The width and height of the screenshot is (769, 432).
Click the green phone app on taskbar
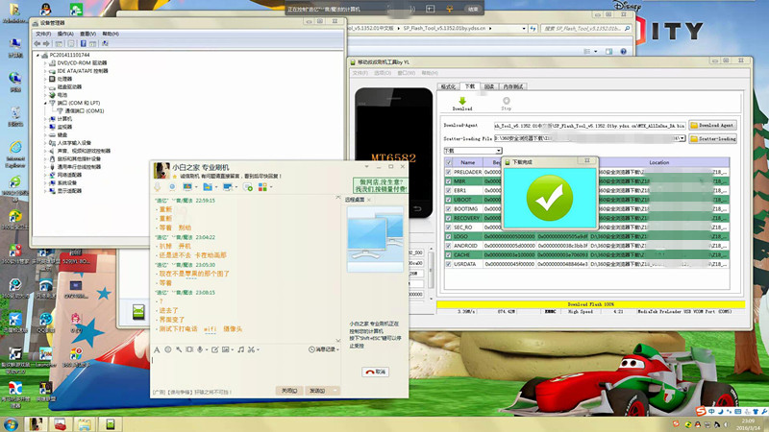(x=111, y=424)
